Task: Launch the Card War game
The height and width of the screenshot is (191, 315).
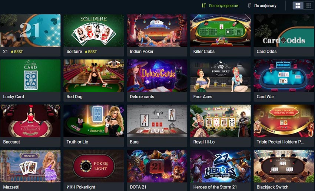Action: click(284, 80)
